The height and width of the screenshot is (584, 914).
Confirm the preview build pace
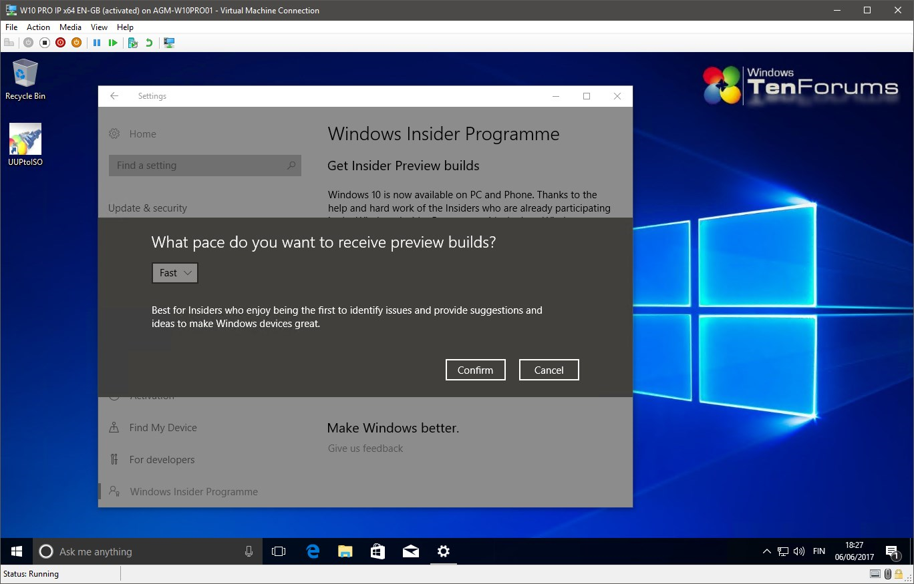click(476, 370)
